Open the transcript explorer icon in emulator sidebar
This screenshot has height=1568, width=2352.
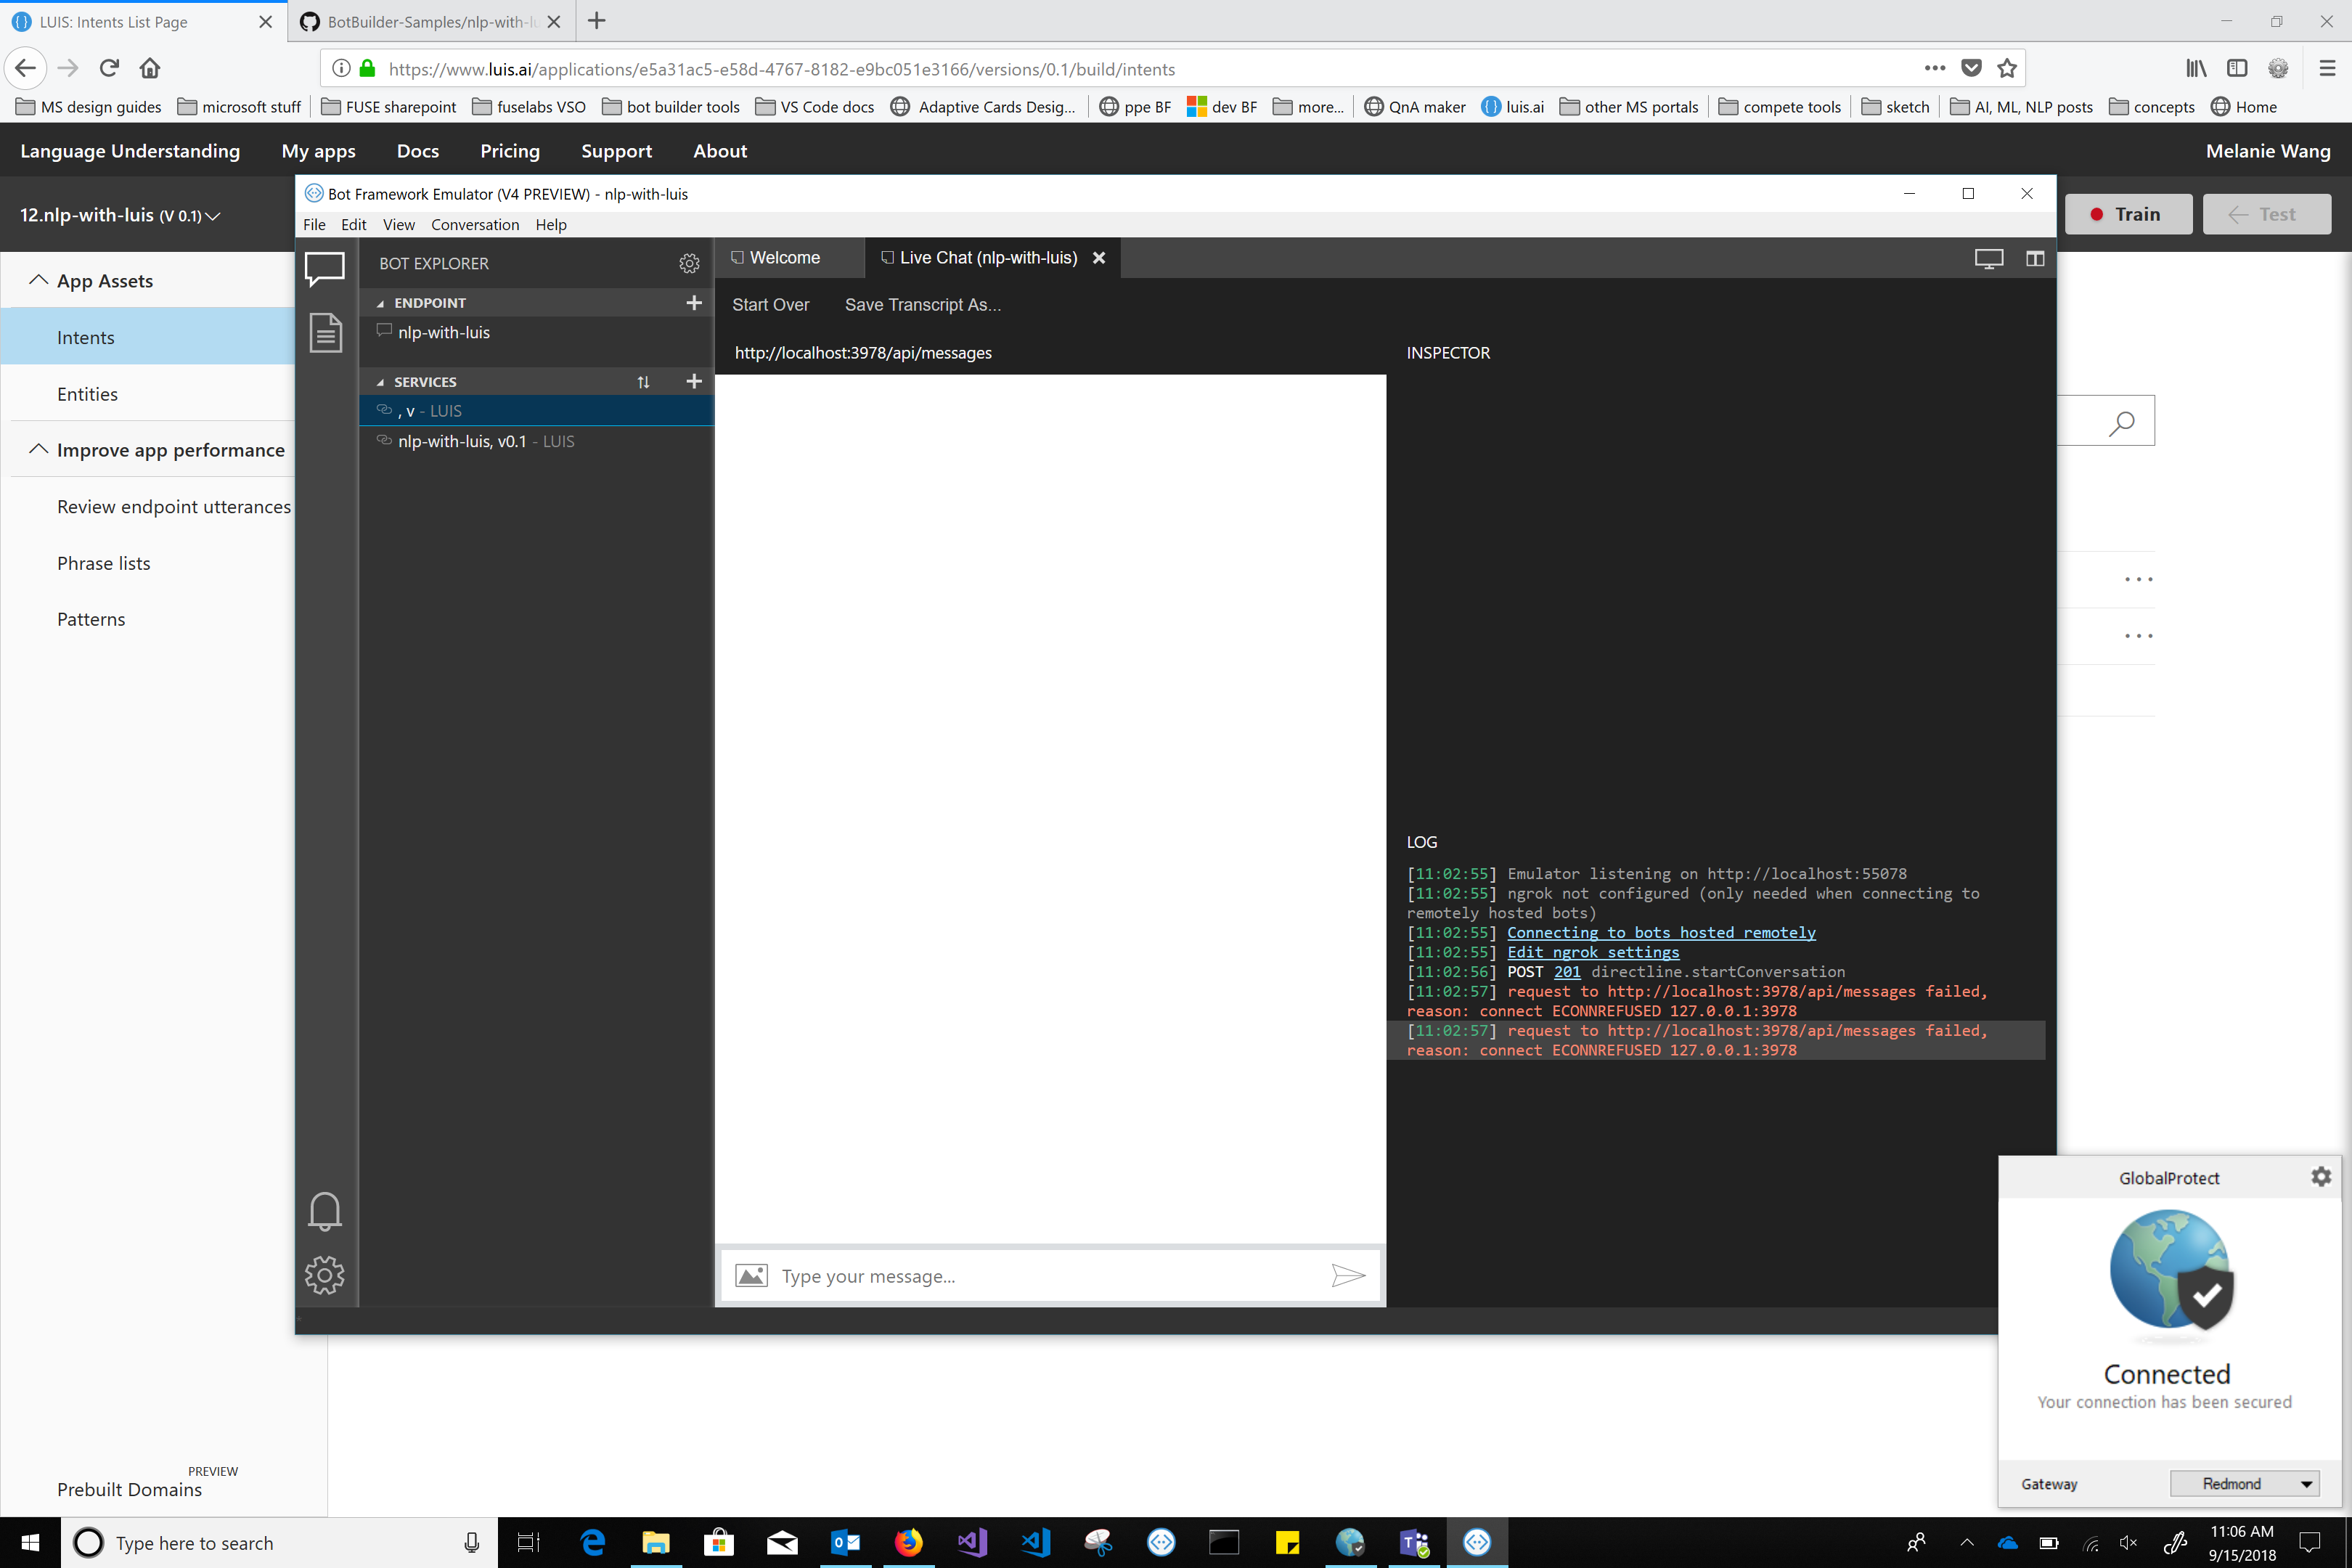pos(325,333)
